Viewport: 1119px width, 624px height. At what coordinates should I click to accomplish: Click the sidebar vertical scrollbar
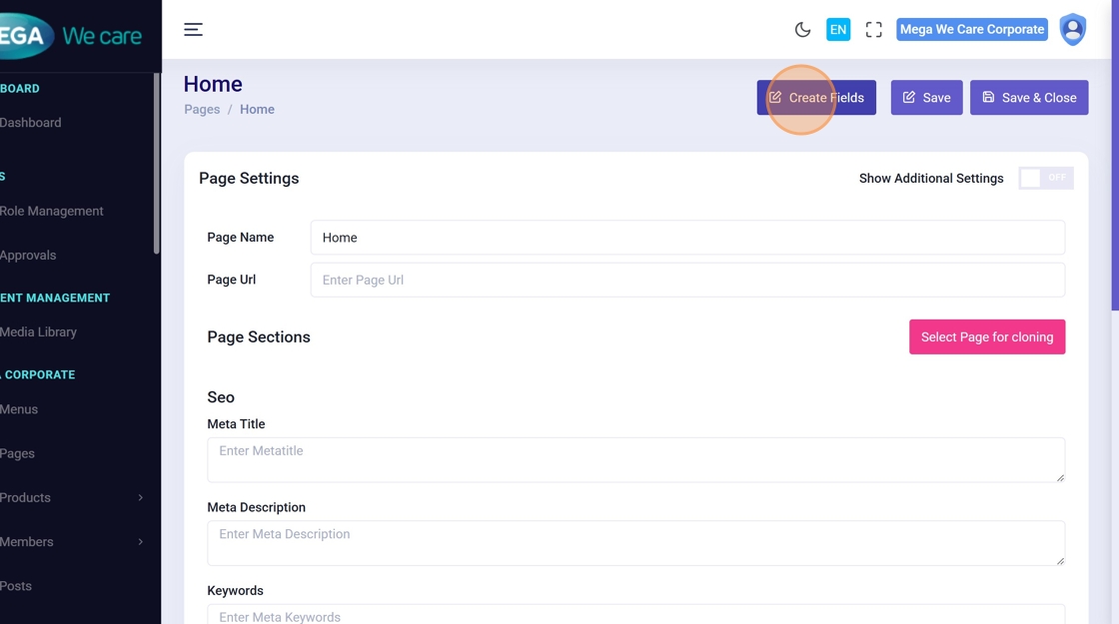(x=157, y=165)
